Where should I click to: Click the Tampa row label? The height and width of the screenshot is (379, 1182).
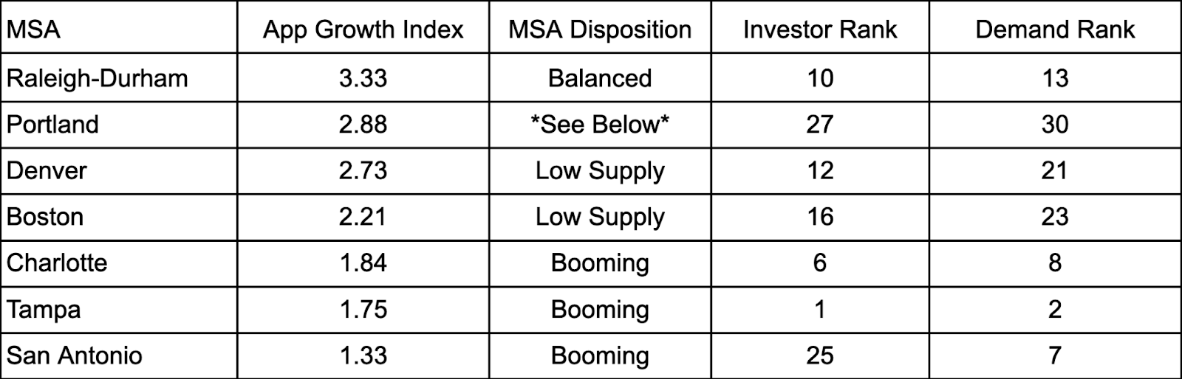click(44, 309)
